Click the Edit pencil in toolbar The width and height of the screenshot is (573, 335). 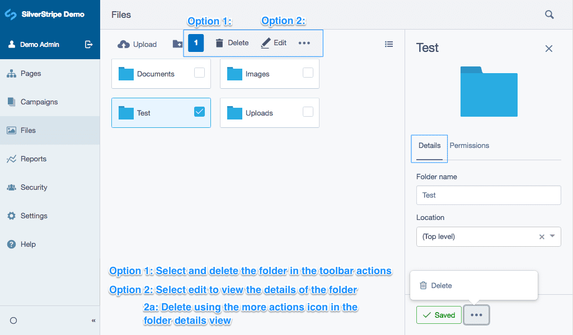(266, 43)
